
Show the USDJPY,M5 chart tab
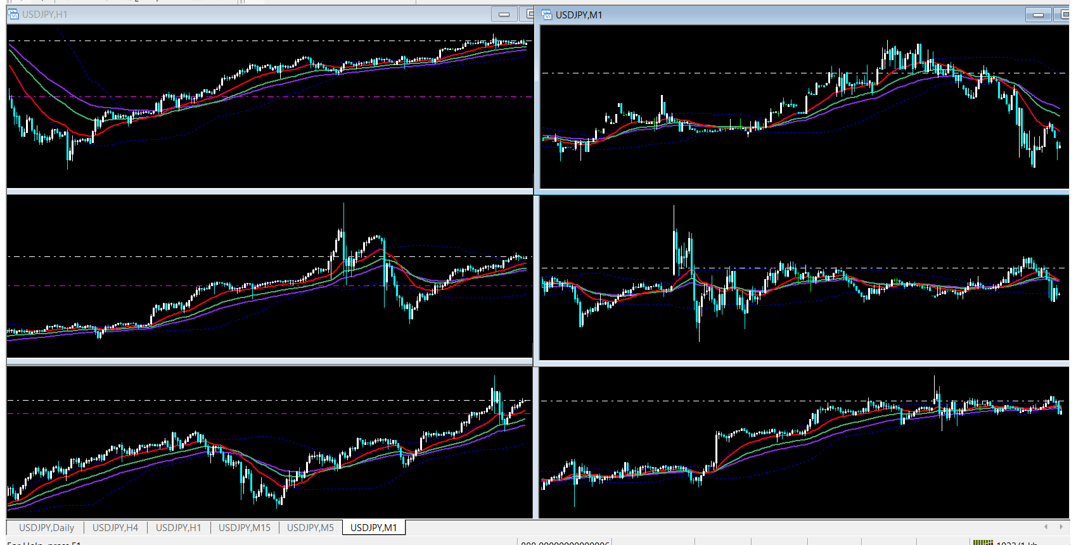point(310,528)
